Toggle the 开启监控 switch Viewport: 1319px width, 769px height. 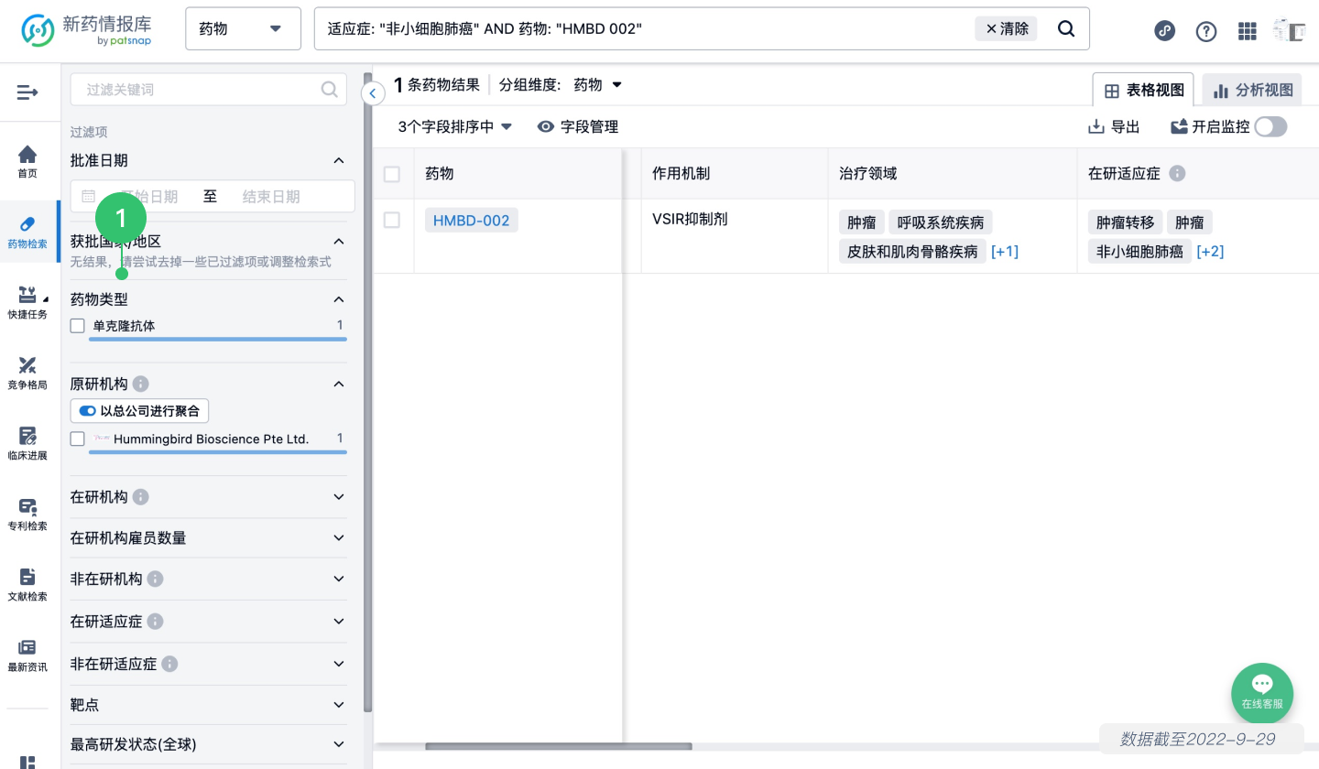coord(1270,127)
